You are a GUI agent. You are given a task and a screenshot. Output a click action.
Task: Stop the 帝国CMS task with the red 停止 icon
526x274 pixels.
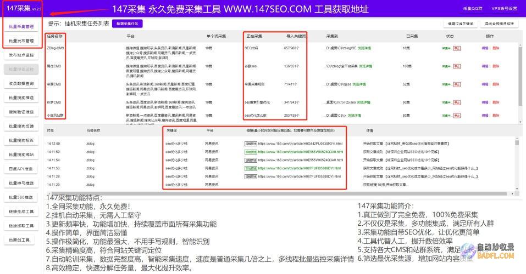[x=457, y=84]
